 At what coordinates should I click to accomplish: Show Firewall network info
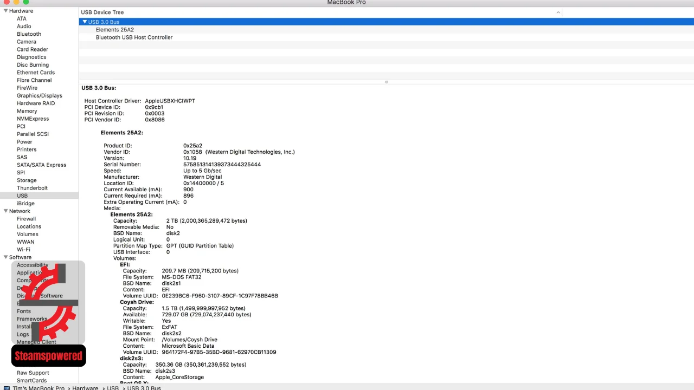tap(26, 219)
